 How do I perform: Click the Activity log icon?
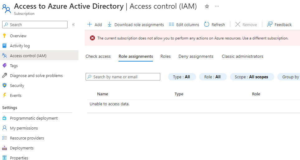click(4, 46)
